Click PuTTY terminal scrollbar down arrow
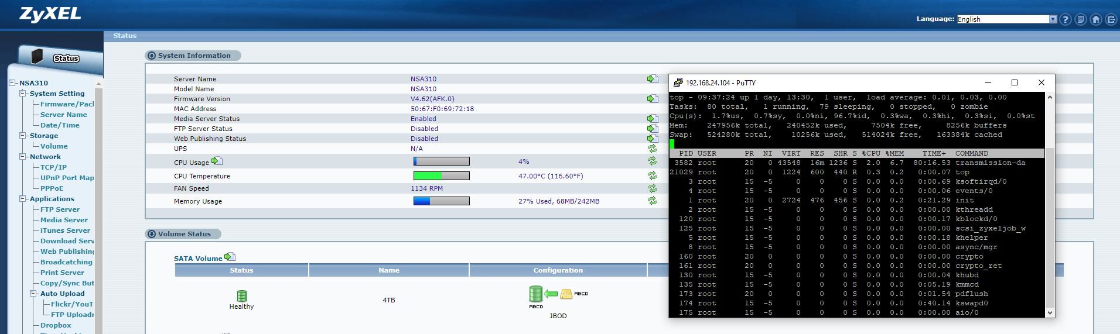Screen dimensions: 1120x334 (x=1050, y=312)
